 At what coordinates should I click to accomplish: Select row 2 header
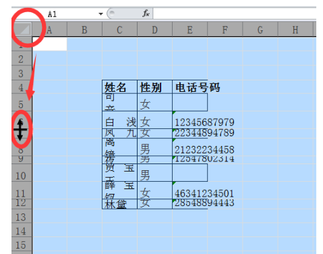[x=22, y=59]
